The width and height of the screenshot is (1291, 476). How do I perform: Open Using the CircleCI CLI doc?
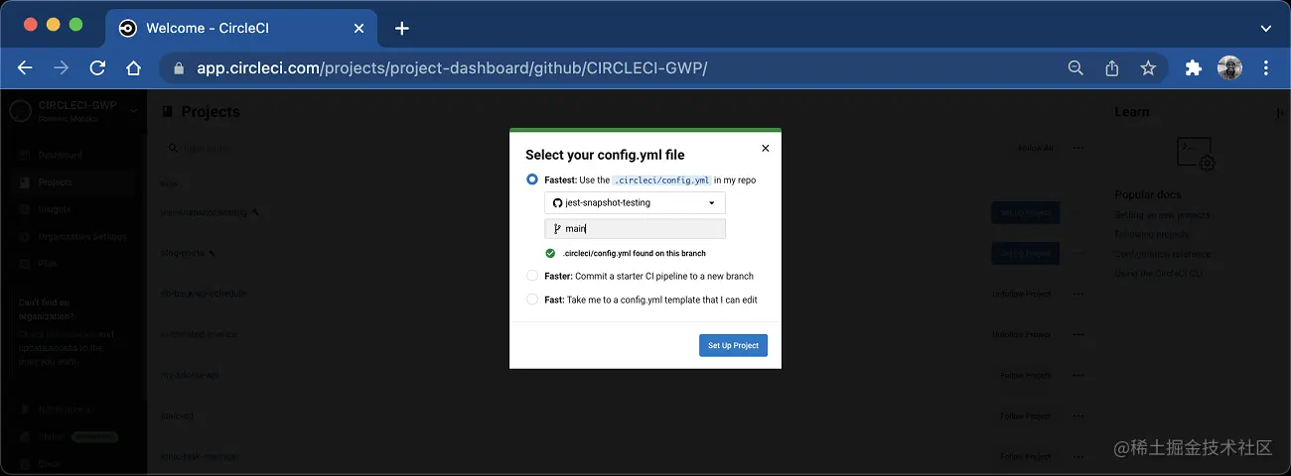pyautogui.click(x=1158, y=274)
